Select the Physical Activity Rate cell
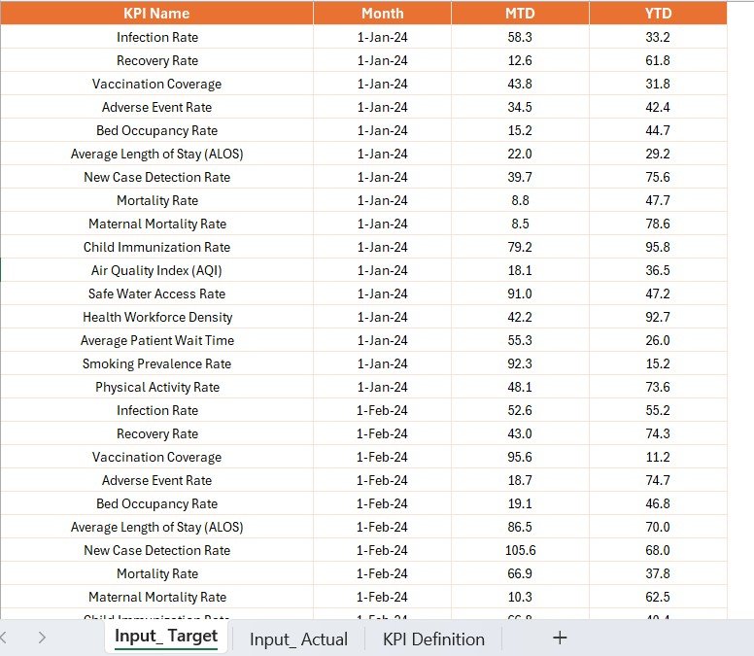754x656 pixels. [156, 387]
